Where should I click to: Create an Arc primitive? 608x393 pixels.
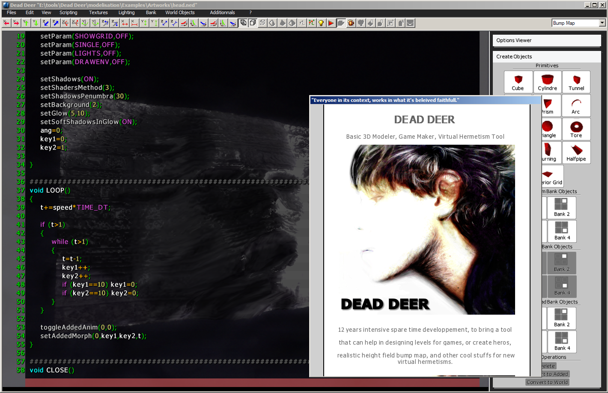point(576,105)
